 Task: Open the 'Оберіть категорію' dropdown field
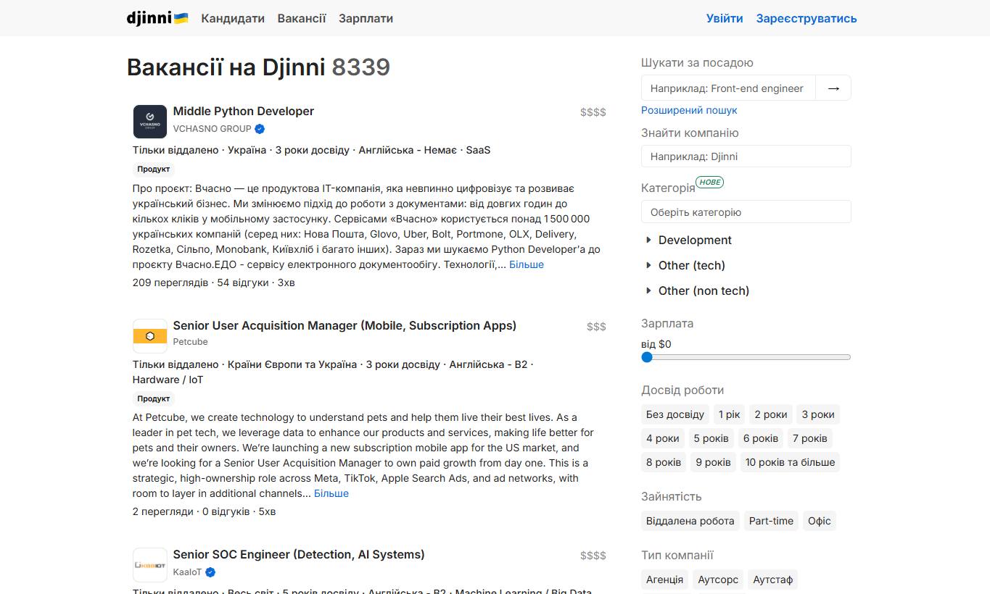click(746, 212)
